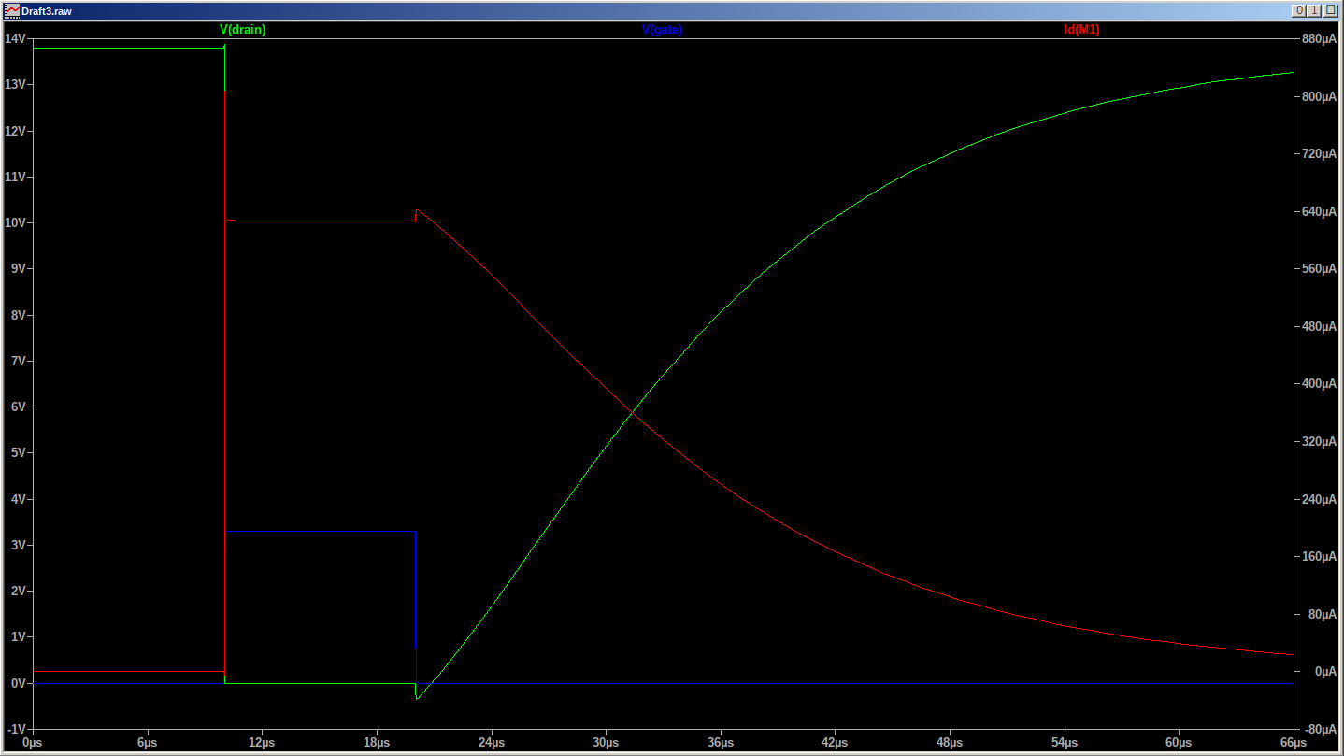Viewport: 1344px width, 756px height.
Task: Click the -80µA right axis label
Action: point(1319,729)
